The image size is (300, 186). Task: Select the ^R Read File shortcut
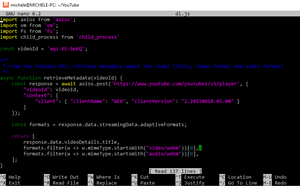tap(61, 183)
